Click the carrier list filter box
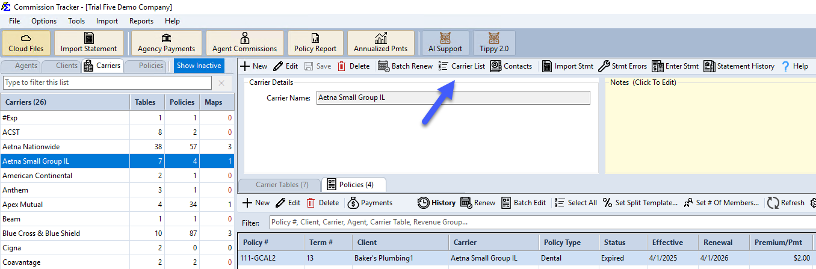The width and height of the screenshot is (816, 269). pyautogui.click(x=107, y=82)
